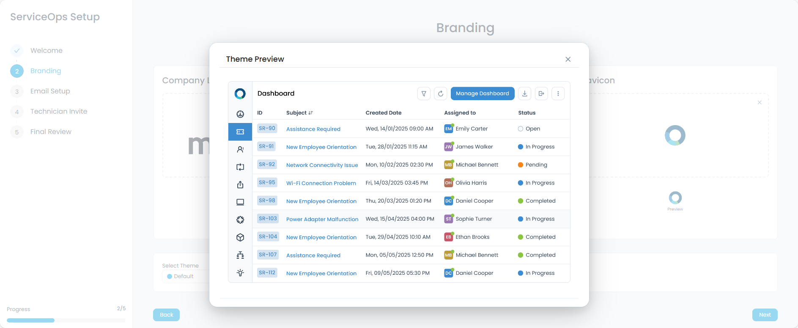
Task: Click the Manage Dashboard button
Action: point(482,94)
